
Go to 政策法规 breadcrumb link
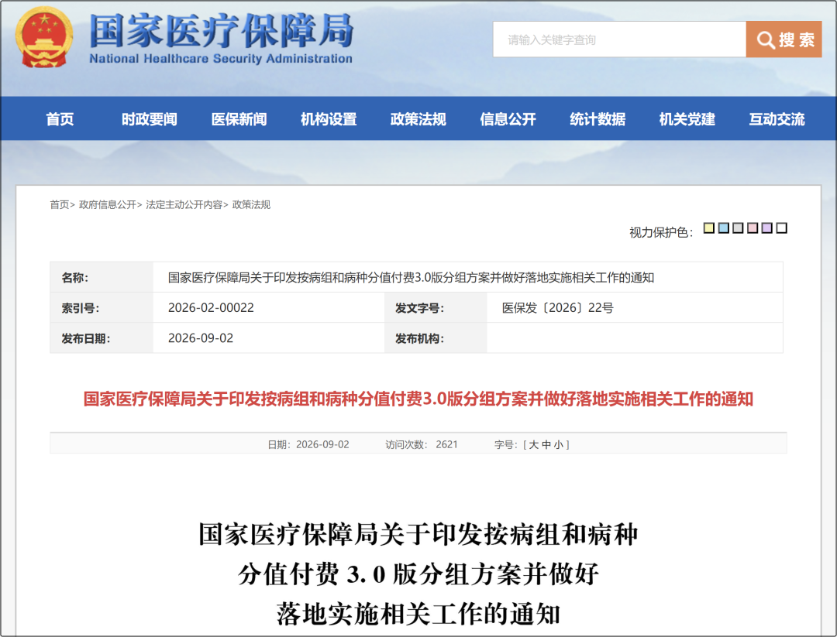click(251, 204)
